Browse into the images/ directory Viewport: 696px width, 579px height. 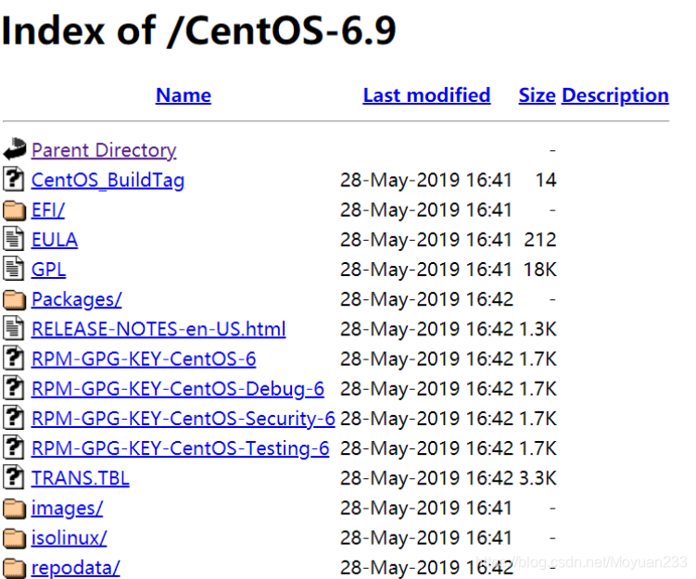[x=67, y=508]
